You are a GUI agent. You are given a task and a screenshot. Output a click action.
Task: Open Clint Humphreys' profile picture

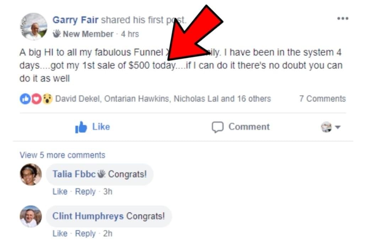point(31,216)
